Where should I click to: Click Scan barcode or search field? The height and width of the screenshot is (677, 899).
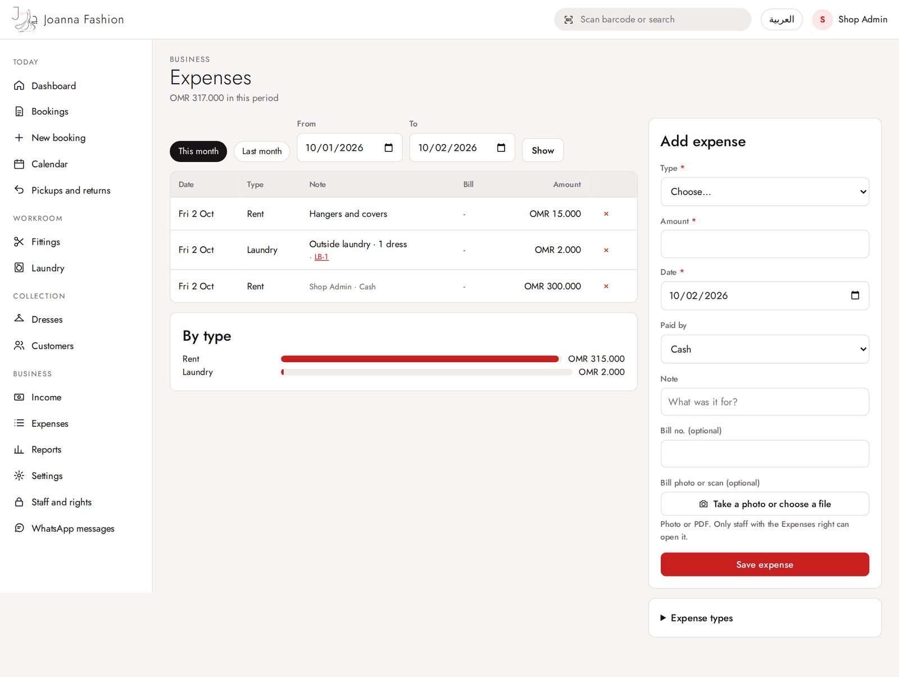pyautogui.click(x=652, y=20)
